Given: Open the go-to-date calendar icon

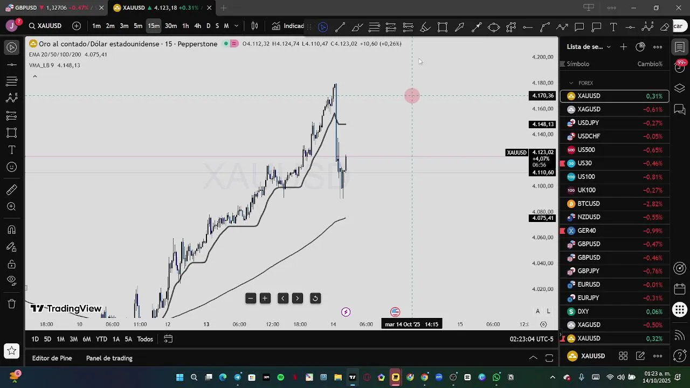Looking at the screenshot, I should pos(168,339).
